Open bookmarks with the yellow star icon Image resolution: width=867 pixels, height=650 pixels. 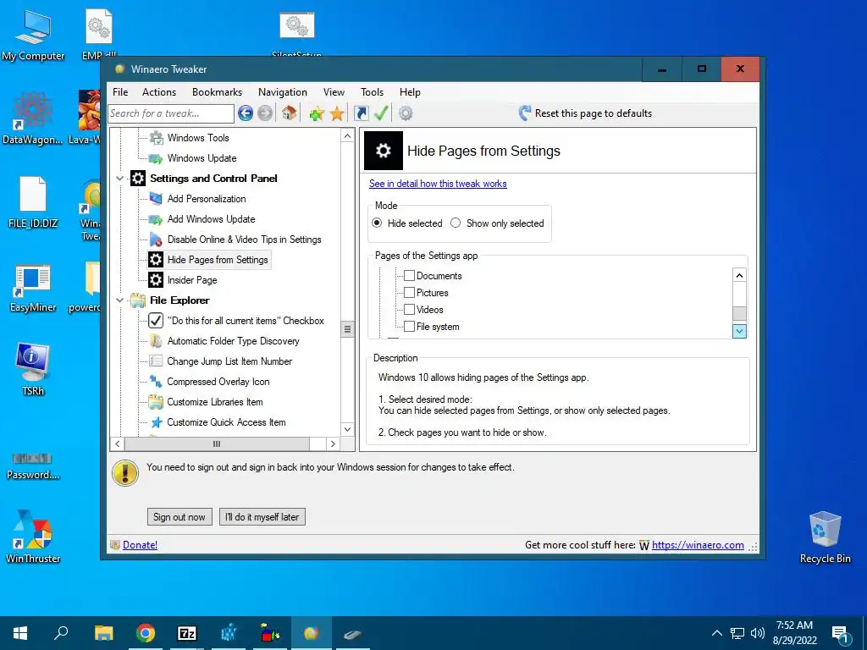pyautogui.click(x=337, y=114)
